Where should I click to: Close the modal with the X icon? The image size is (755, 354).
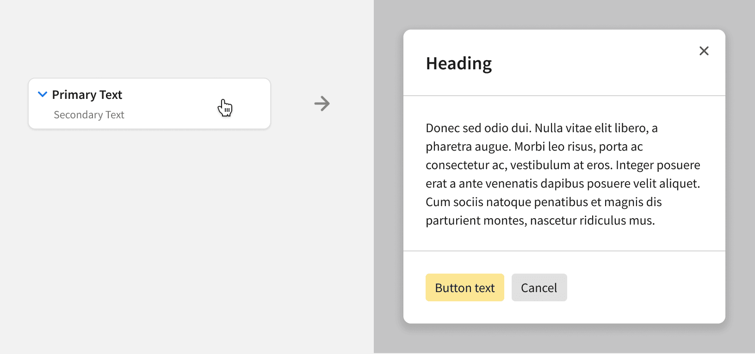click(x=704, y=51)
